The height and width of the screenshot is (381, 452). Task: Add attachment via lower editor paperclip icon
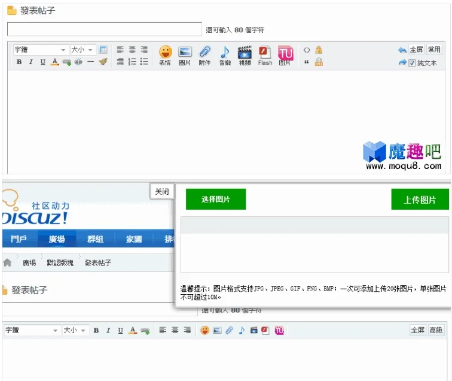tap(229, 330)
